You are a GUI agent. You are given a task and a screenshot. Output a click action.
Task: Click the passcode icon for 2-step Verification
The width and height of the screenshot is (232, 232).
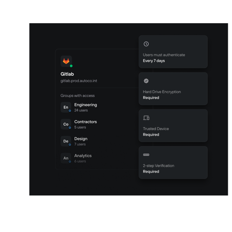tap(146, 155)
